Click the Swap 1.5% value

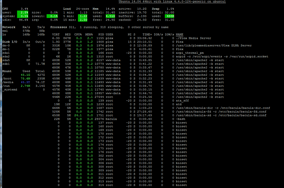(170, 9)
